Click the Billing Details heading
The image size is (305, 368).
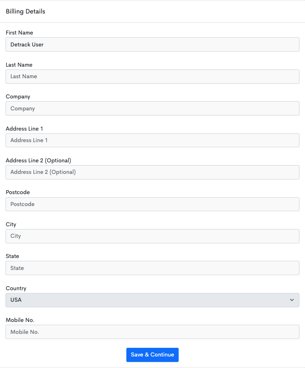tap(25, 12)
